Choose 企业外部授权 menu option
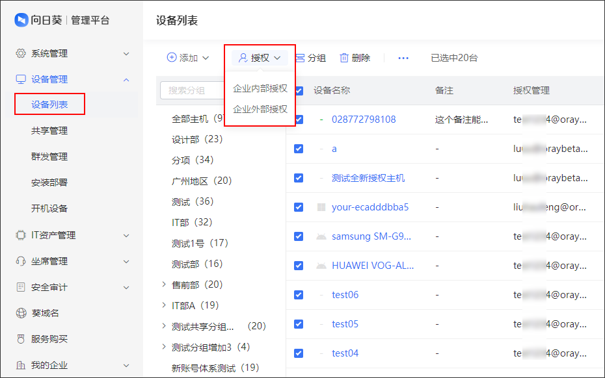This screenshot has width=605, height=378. (x=260, y=109)
